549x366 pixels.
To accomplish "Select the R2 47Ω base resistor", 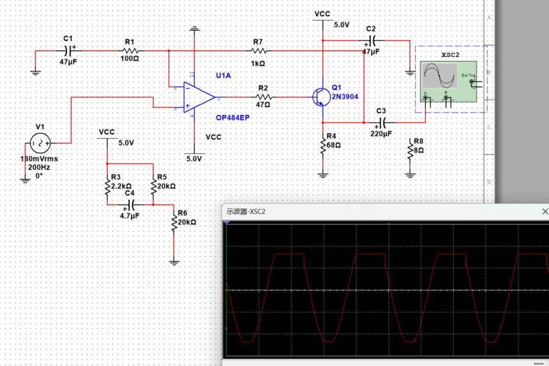I will 264,97.
